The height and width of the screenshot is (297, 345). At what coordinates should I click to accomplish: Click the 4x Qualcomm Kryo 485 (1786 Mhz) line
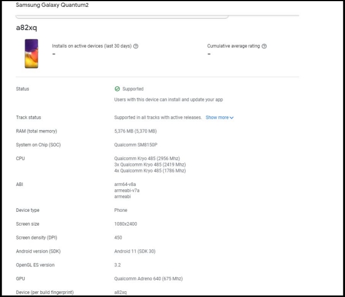[x=150, y=171]
